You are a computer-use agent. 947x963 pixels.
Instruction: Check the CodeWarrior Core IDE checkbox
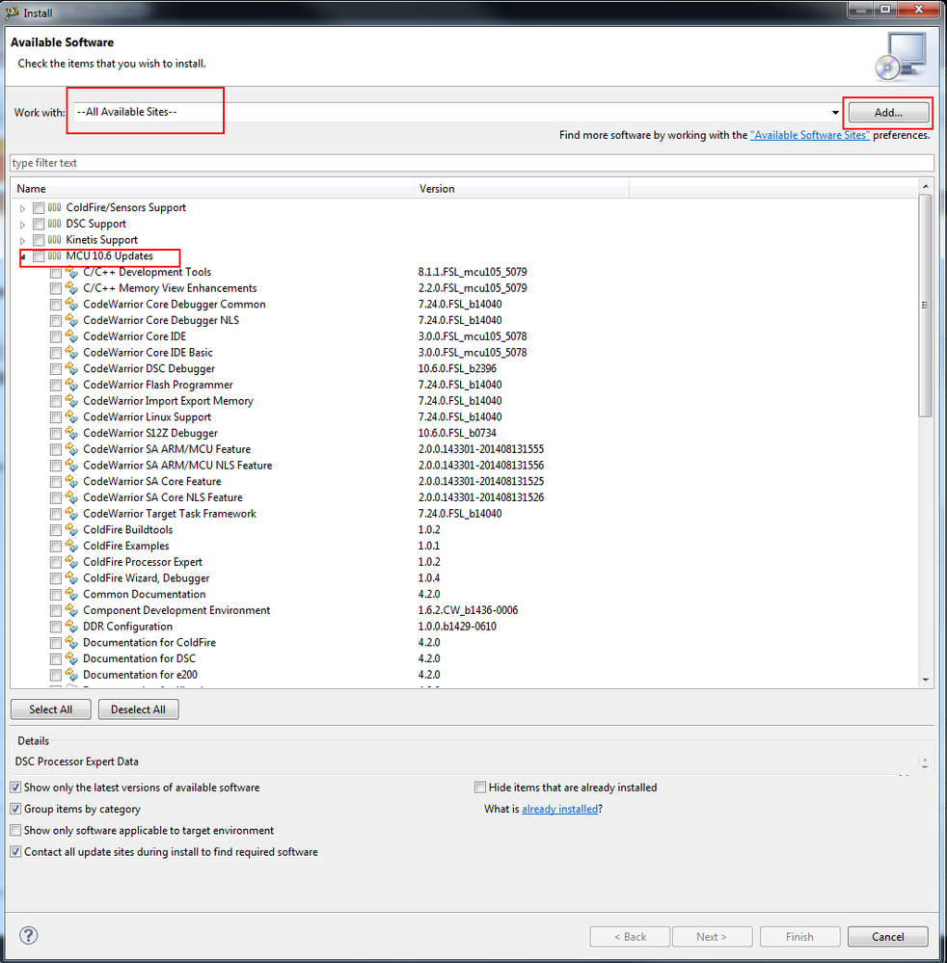[56, 336]
